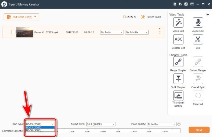Enable the Check All checkbox

click(124, 17)
